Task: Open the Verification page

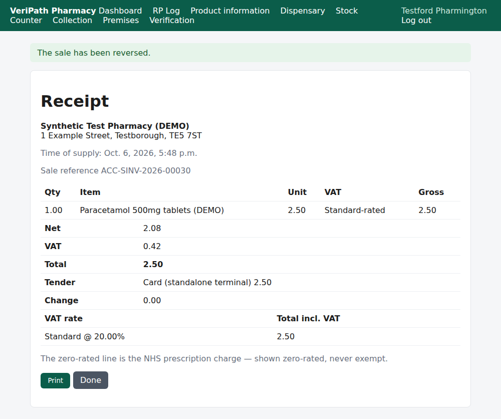Action: point(172,20)
